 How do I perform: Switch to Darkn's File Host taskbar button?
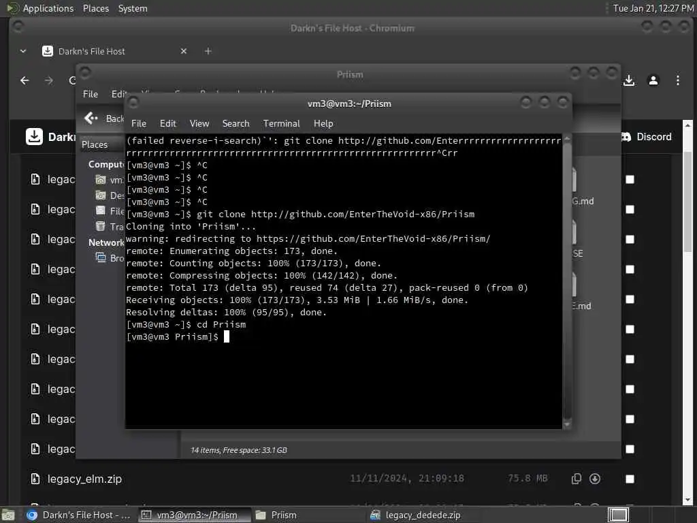tap(79, 515)
